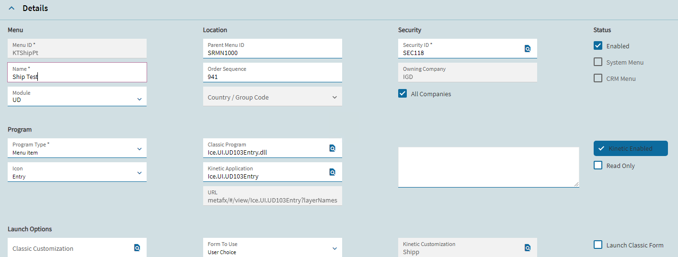Toggle the Kinetic Enabled button

631,148
